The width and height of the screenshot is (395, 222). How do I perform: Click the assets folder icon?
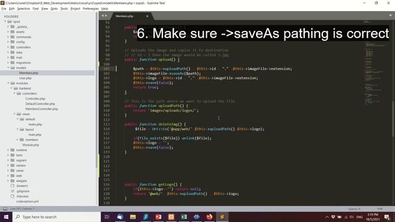(12, 31)
